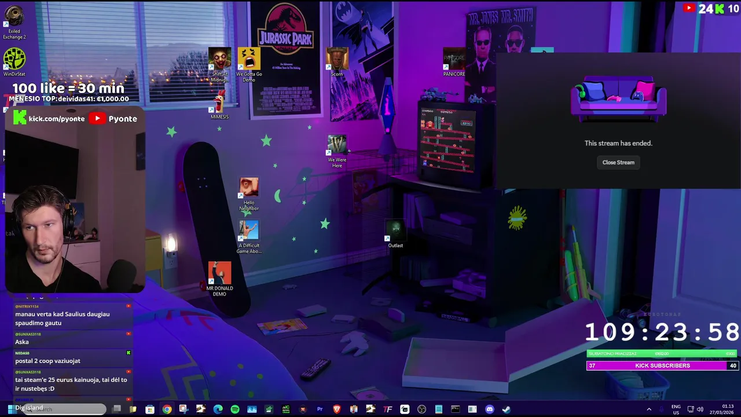Open OBS Studio from the taskbar
Image resolution: width=741 pixels, height=417 pixels.
pos(421,409)
